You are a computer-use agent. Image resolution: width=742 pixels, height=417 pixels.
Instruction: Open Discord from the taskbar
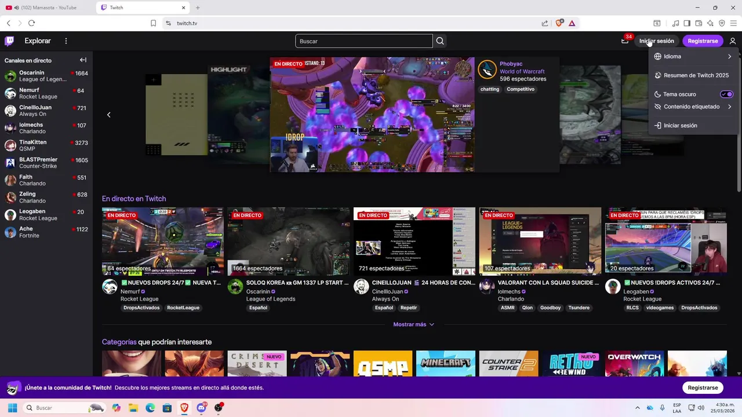[x=202, y=408]
